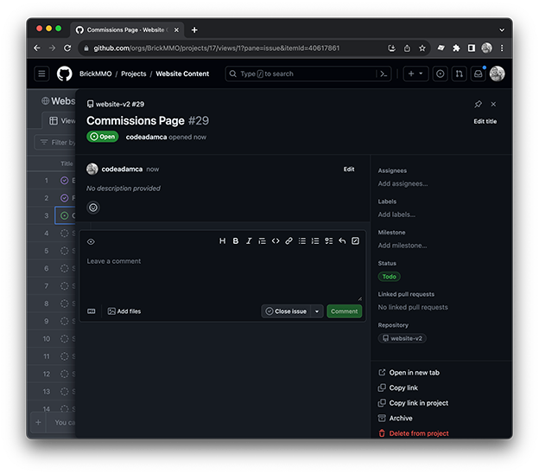The image size is (539, 474).
Task: Toggle the global navigation hamburger menu
Action: click(41, 74)
